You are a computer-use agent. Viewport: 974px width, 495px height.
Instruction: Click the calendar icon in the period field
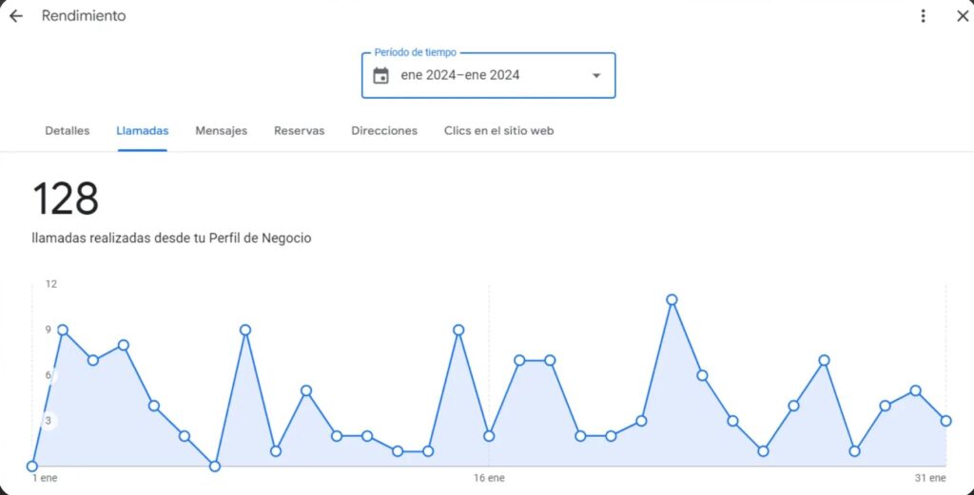(x=380, y=76)
